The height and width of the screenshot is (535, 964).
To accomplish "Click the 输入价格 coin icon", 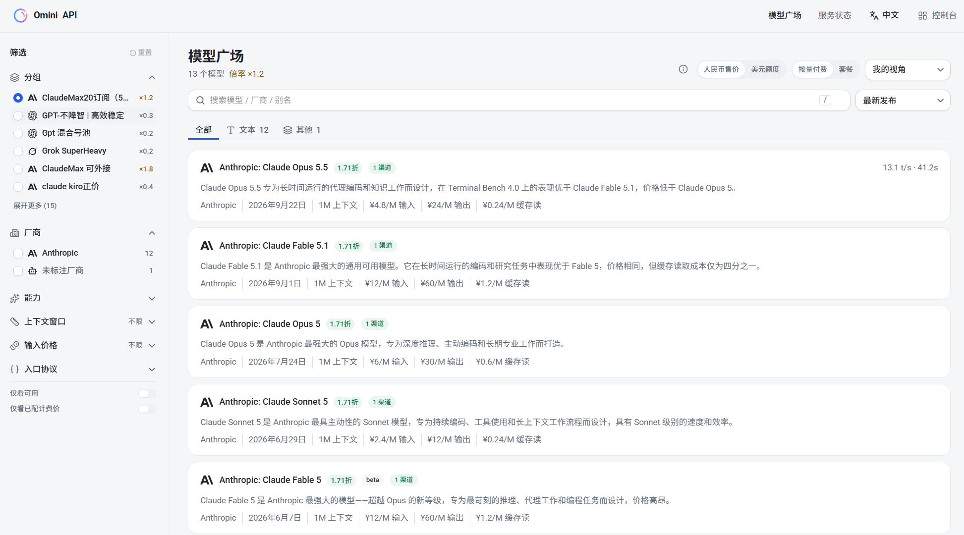I will click(x=15, y=346).
